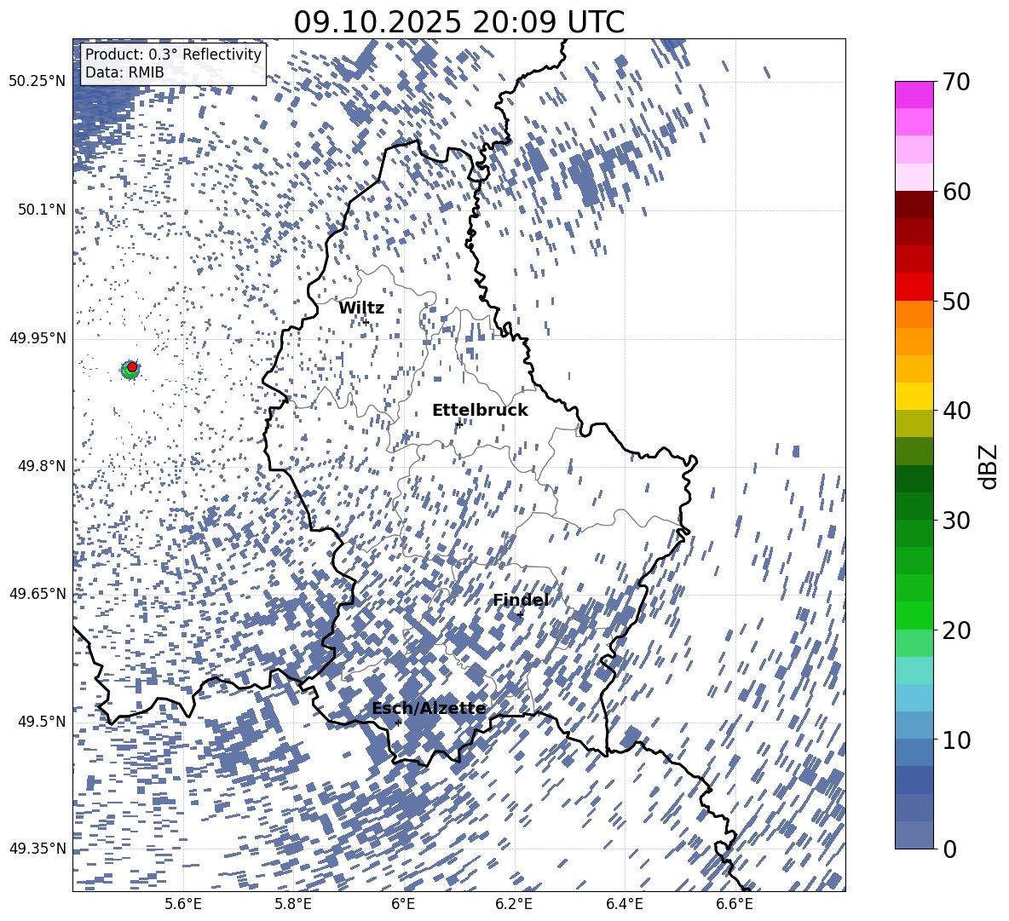Click the 6.6°E longitude label
The image size is (1009, 921).
coord(735,904)
